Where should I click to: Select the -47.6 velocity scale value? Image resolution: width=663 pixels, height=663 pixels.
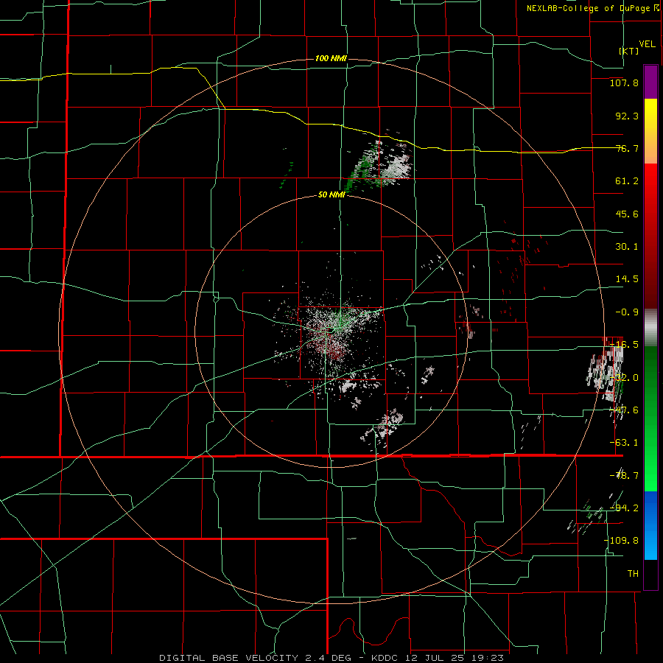pos(624,410)
